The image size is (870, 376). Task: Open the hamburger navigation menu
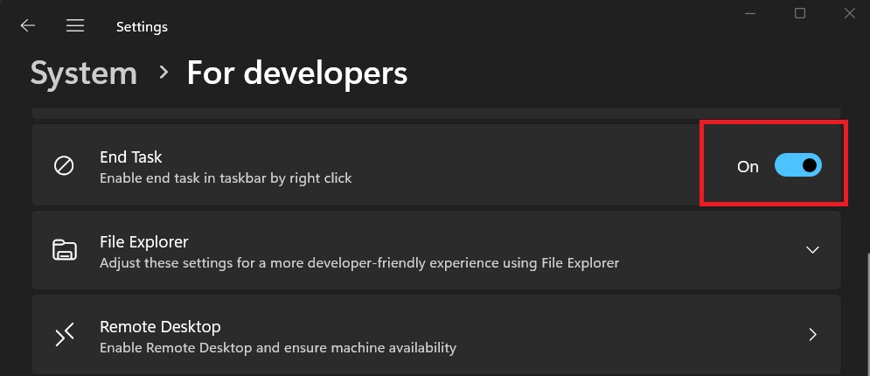(75, 26)
